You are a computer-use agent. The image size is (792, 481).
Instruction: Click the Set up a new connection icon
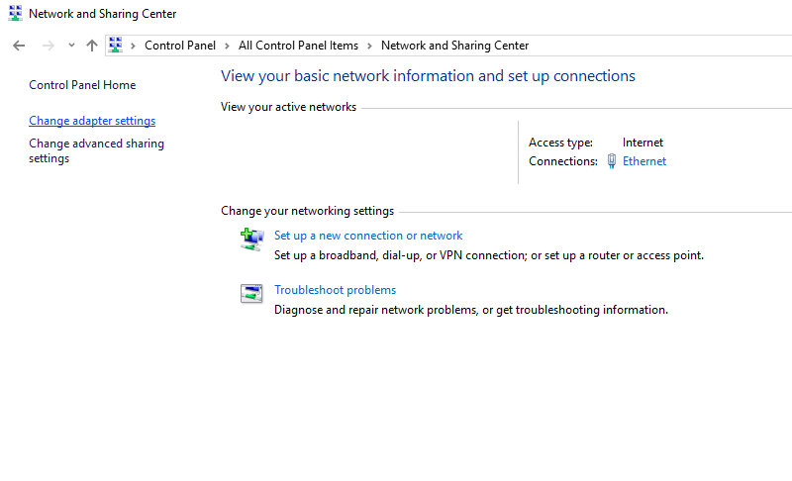(x=251, y=239)
